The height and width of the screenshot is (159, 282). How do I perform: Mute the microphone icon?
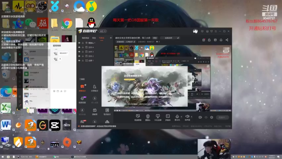point(177,117)
